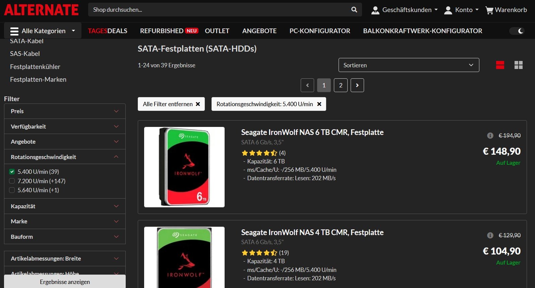Click info icon beside €194,90 price
This screenshot has width=535, height=288.
pos(490,136)
